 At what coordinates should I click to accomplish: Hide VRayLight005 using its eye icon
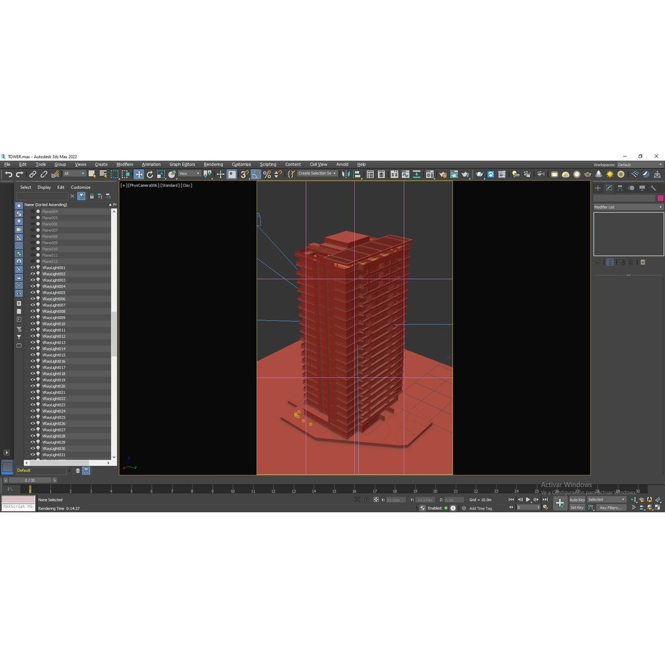point(33,292)
